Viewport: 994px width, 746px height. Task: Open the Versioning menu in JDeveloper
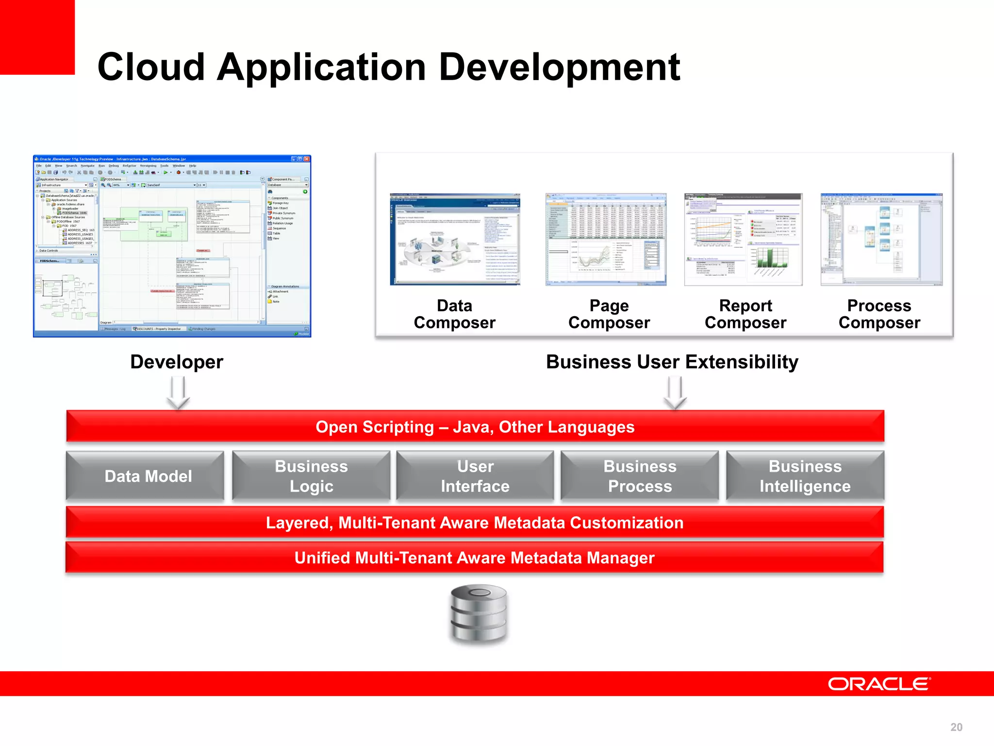pyautogui.click(x=148, y=166)
